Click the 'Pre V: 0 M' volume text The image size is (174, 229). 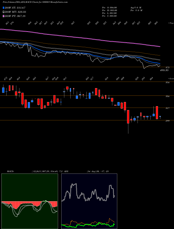click(136, 10)
